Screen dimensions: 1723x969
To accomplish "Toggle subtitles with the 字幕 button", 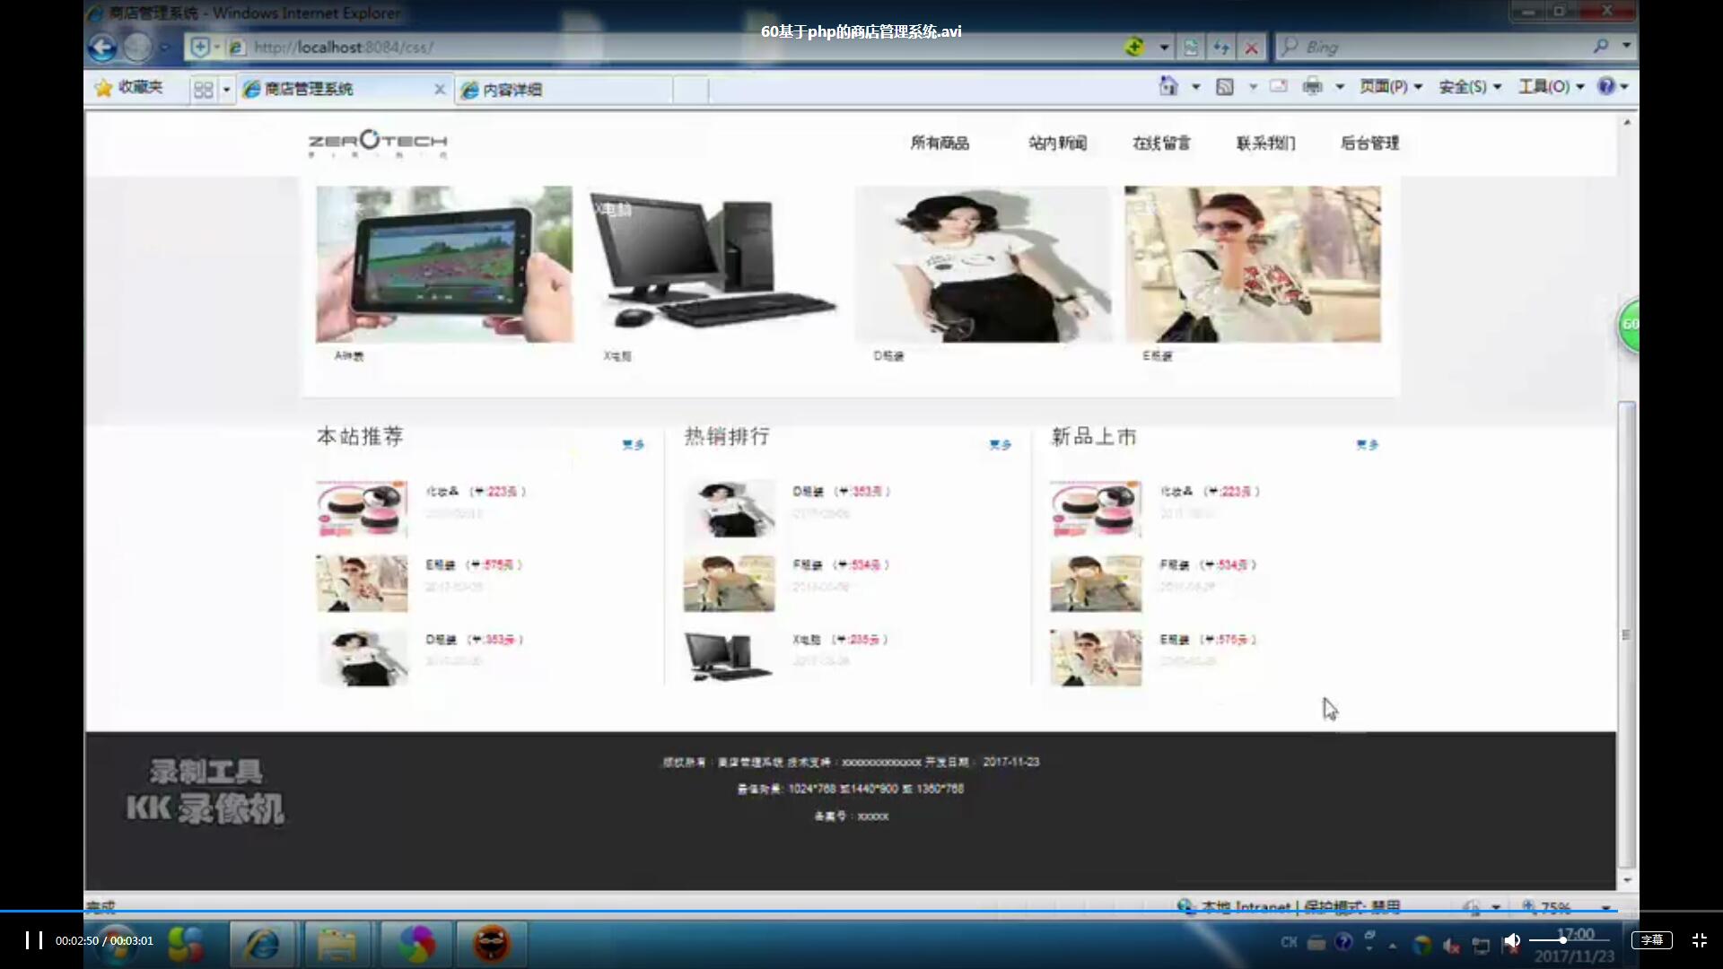I will pyautogui.click(x=1652, y=940).
